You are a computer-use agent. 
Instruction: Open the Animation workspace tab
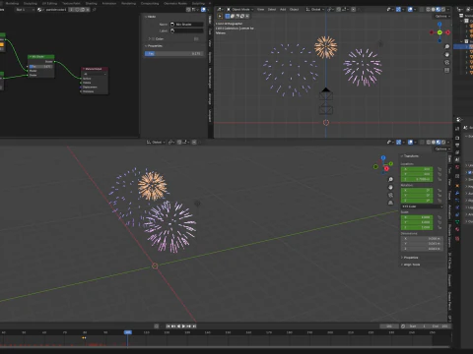(109, 3)
